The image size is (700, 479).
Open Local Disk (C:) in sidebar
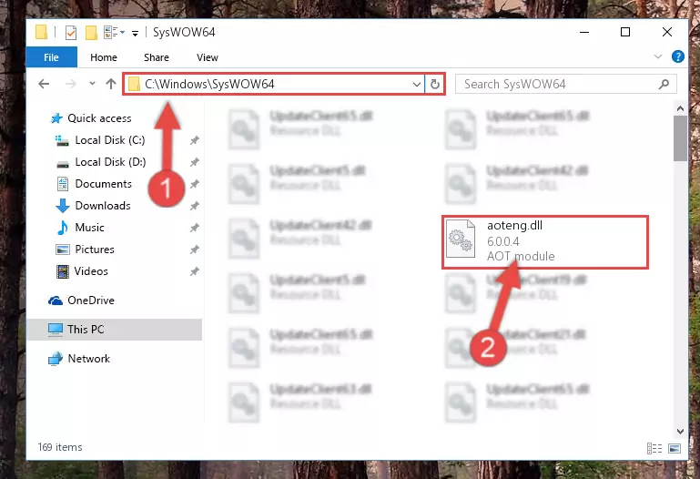(x=109, y=140)
